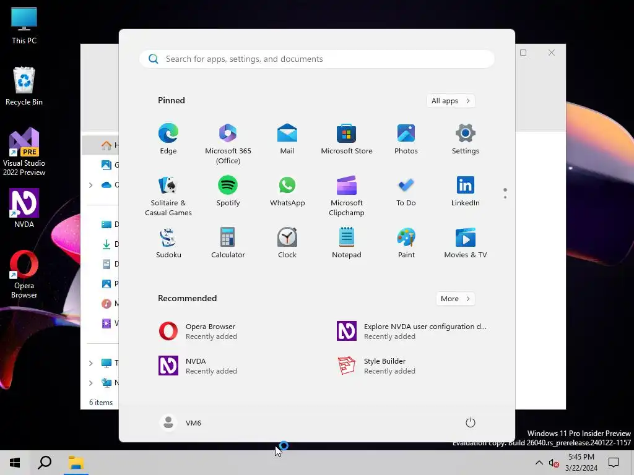Open the Mail app

click(x=287, y=139)
